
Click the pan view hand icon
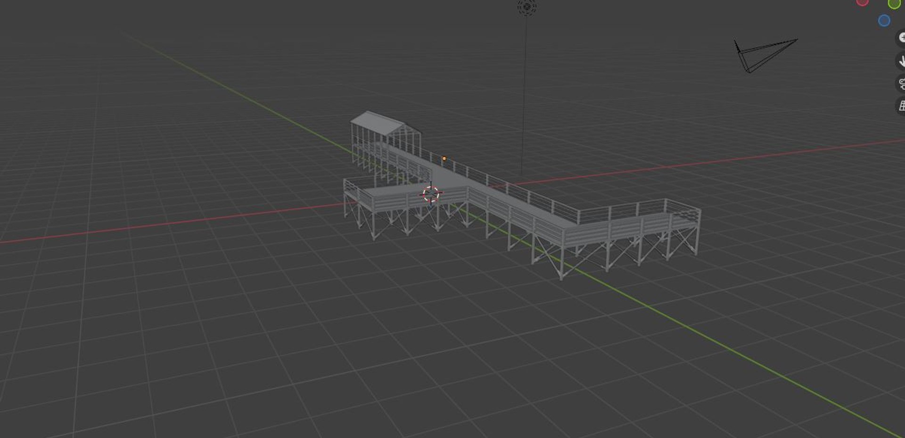900,61
